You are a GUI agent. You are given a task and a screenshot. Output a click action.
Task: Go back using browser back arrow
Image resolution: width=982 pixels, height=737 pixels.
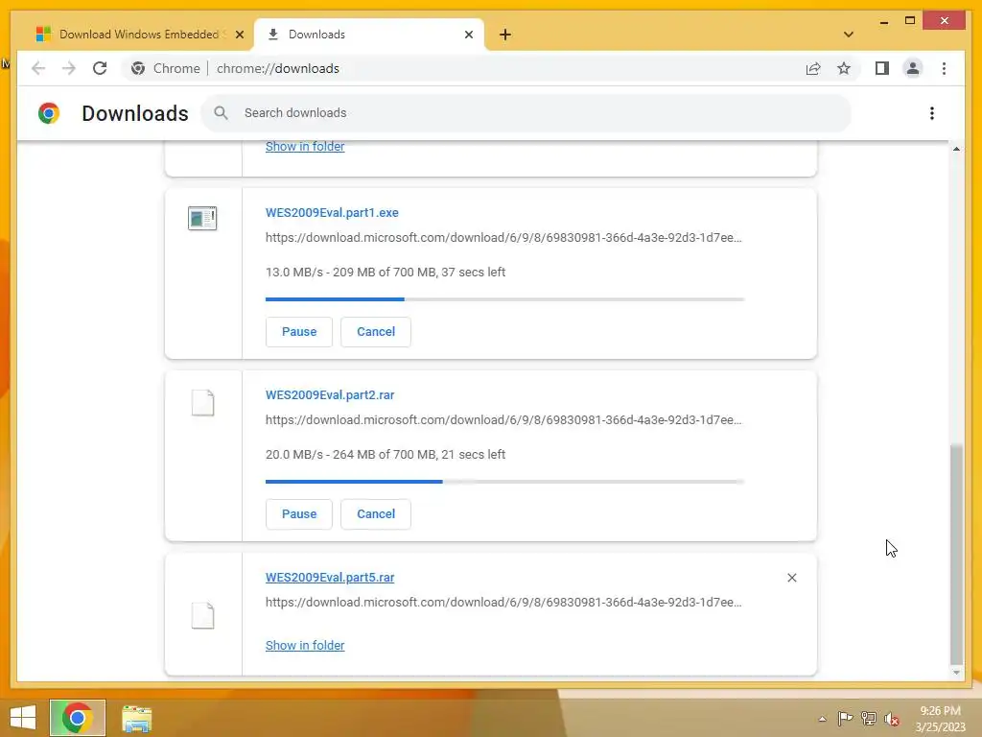coord(38,68)
